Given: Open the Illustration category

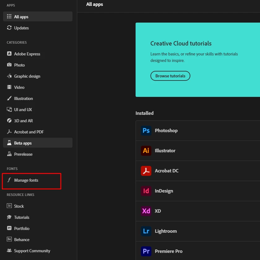Looking at the screenshot, I should (38, 98).
